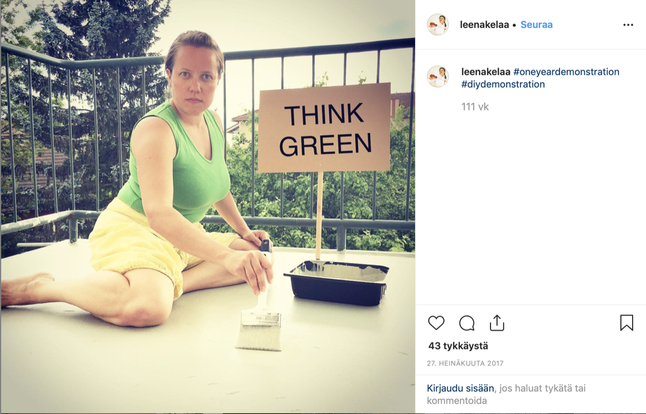646x414 pixels.
Task: Open the profile avatar in the post header
Action: [438, 25]
